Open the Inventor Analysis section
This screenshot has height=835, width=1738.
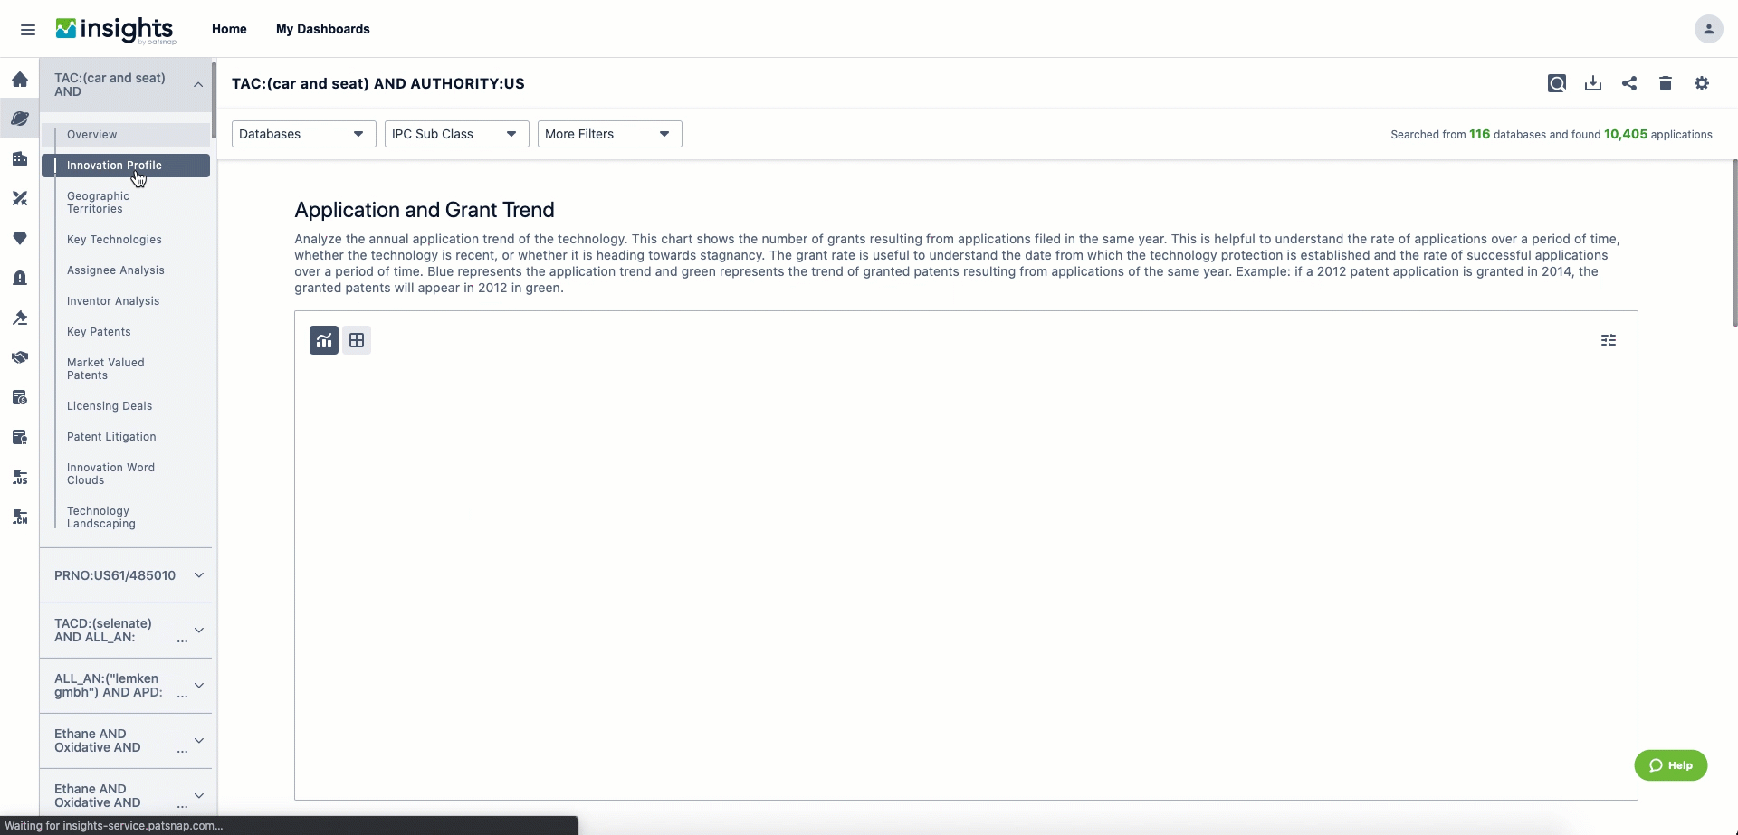pos(112,301)
